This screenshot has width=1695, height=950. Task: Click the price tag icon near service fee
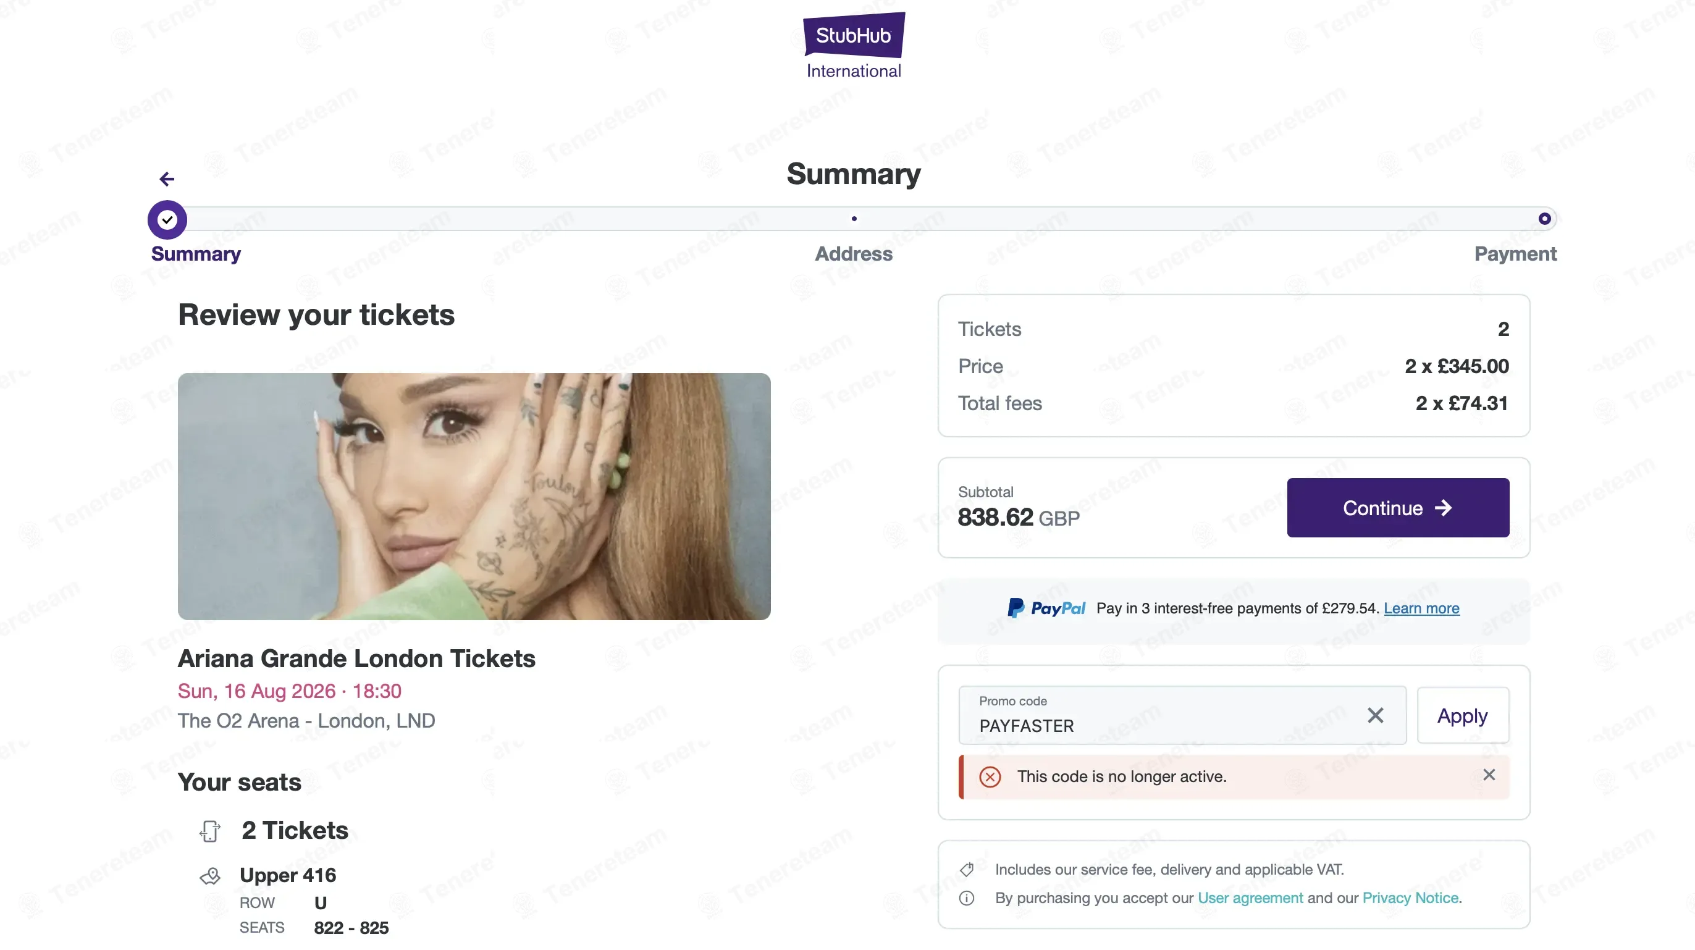click(x=967, y=870)
